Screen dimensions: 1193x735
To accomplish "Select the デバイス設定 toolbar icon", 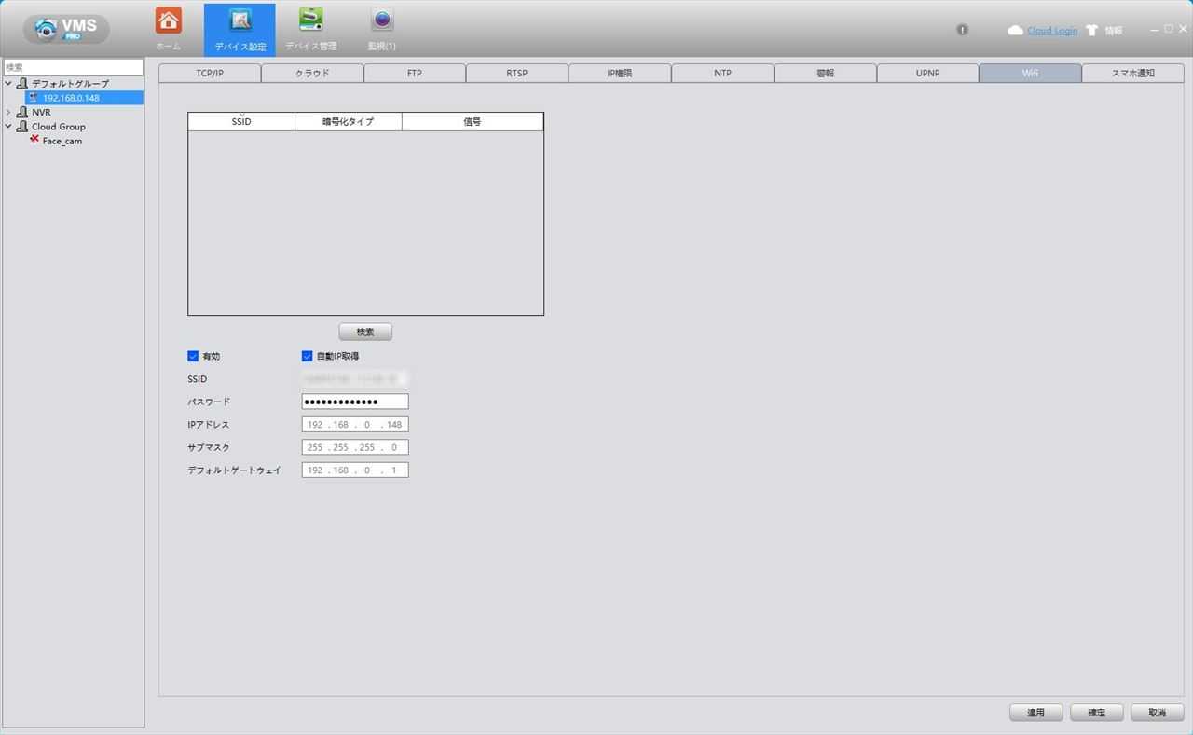I will tap(240, 29).
